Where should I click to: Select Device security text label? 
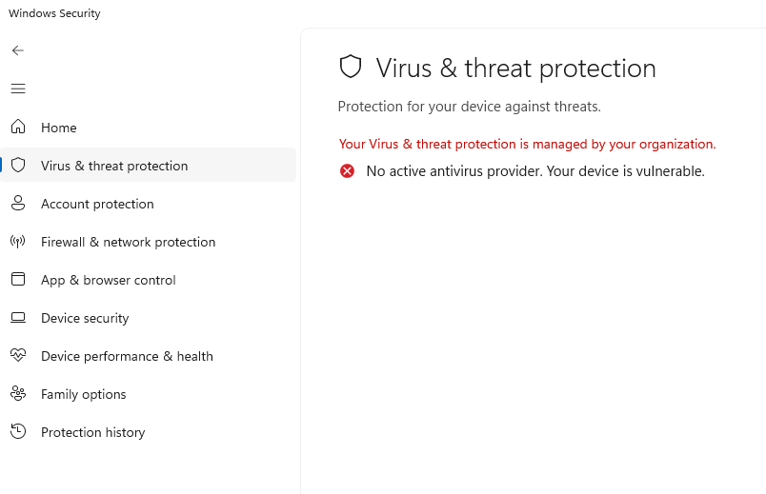pos(85,318)
